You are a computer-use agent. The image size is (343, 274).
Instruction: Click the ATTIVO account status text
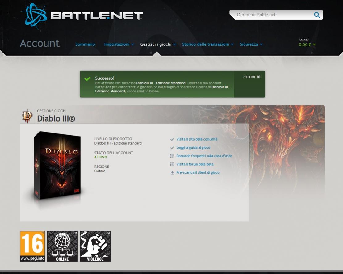click(101, 157)
